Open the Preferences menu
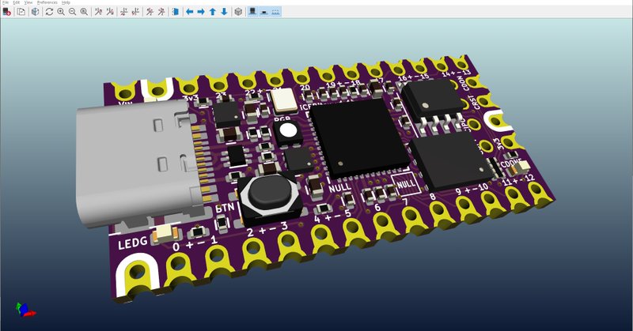 coord(47,2)
